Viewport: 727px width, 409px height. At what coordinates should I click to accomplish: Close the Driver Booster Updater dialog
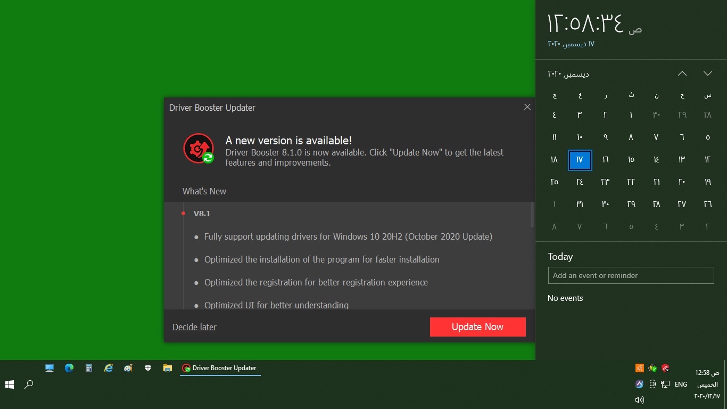pos(527,107)
